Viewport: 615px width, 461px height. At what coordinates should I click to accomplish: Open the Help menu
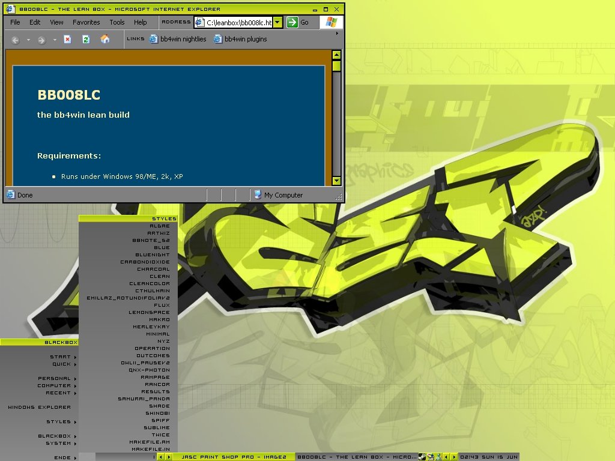click(x=140, y=22)
